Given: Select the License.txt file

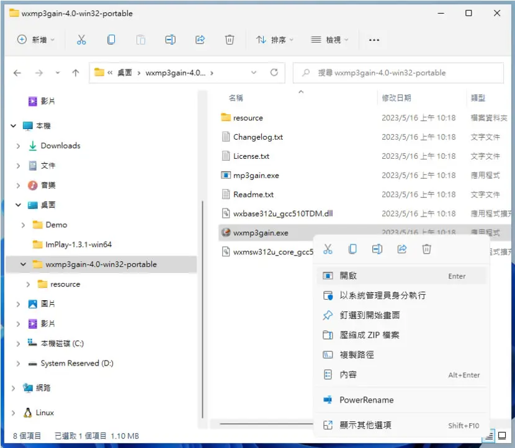Looking at the screenshot, I should click(251, 156).
